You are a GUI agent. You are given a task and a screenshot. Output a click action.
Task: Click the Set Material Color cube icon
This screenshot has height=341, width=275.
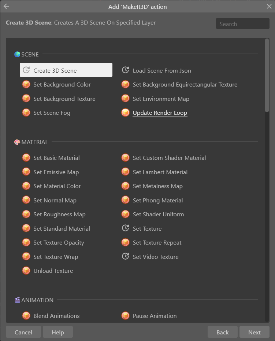click(x=26, y=186)
